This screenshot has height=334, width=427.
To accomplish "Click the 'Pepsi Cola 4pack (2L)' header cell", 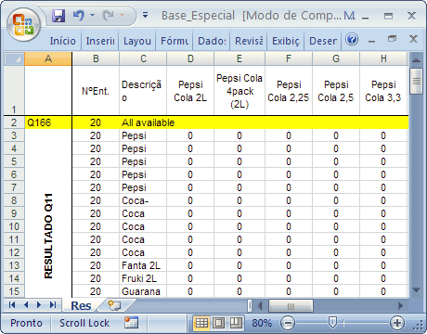I will pyautogui.click(x=239, y=90).
